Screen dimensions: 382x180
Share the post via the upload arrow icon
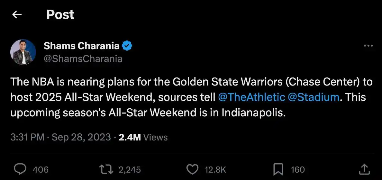[x=364, y=169]
